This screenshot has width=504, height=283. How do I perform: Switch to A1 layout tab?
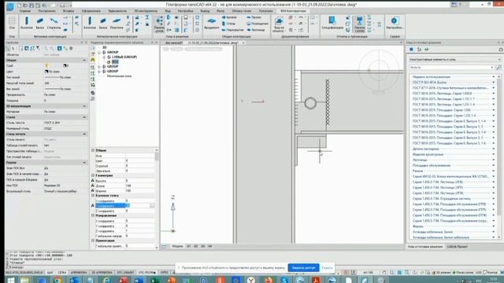tap(189, 246)
